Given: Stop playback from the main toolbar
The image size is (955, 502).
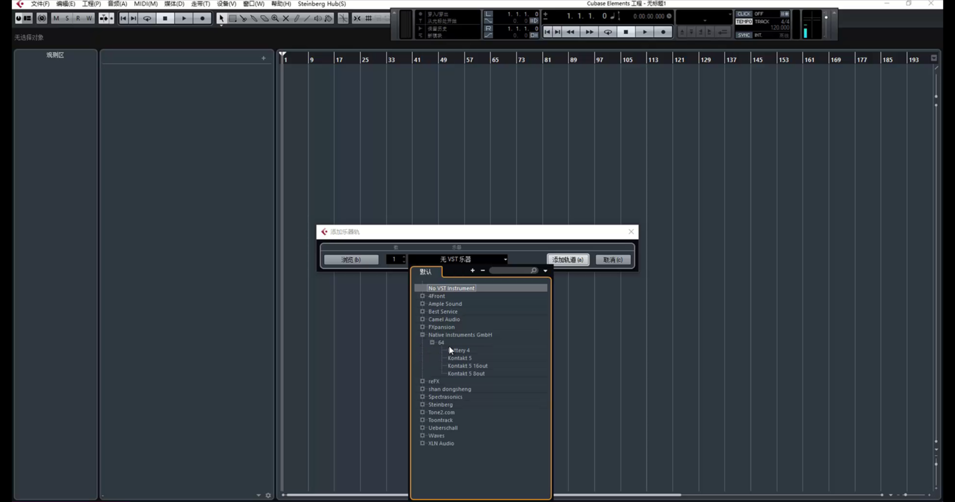Looking at the screenshot, I should point(165,18).
